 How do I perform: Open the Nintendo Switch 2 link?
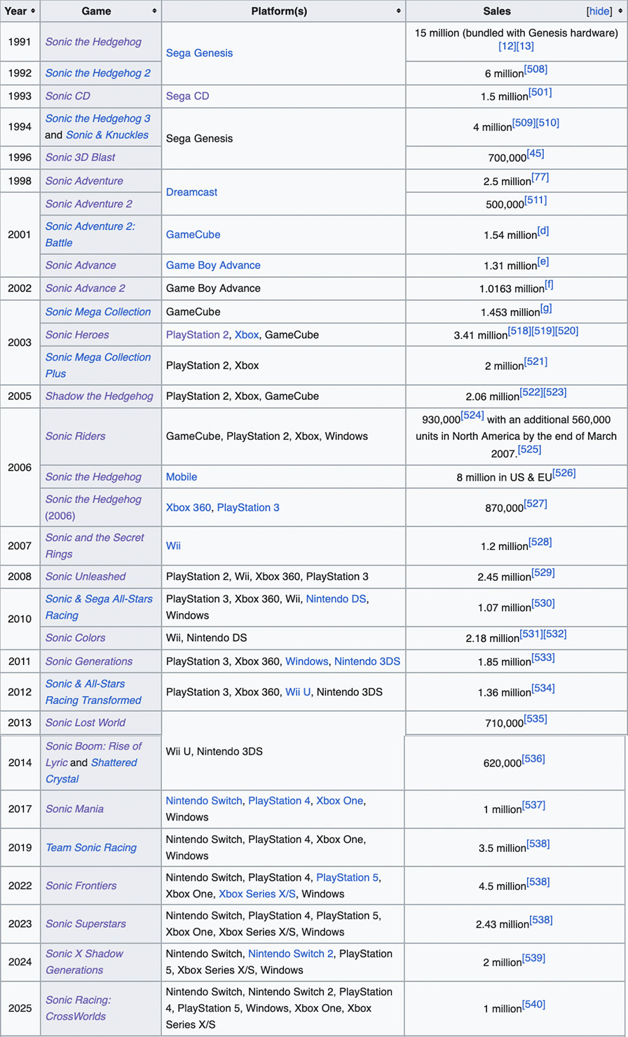tap(291, 954)
